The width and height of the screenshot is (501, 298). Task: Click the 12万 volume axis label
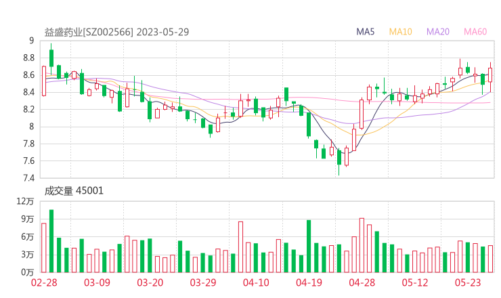coord(25,201)
